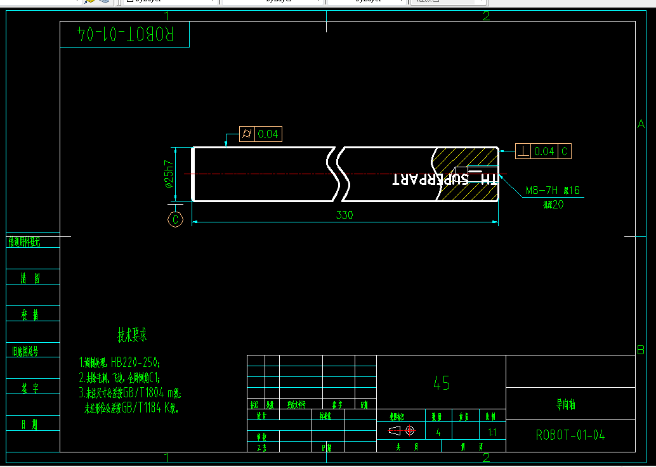Select the 孔深20 hole depth note
Screen dimensions: 656x467
pos(553,205)
